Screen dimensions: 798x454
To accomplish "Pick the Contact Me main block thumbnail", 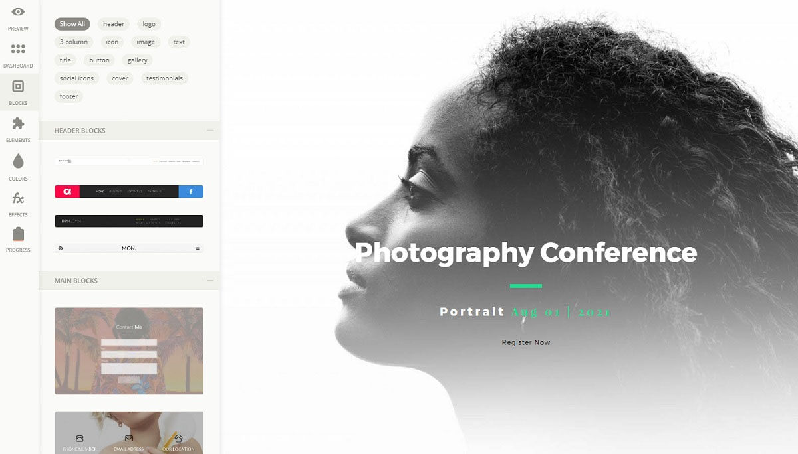I will 129,351.
